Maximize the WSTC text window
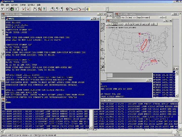 [95, 19]
